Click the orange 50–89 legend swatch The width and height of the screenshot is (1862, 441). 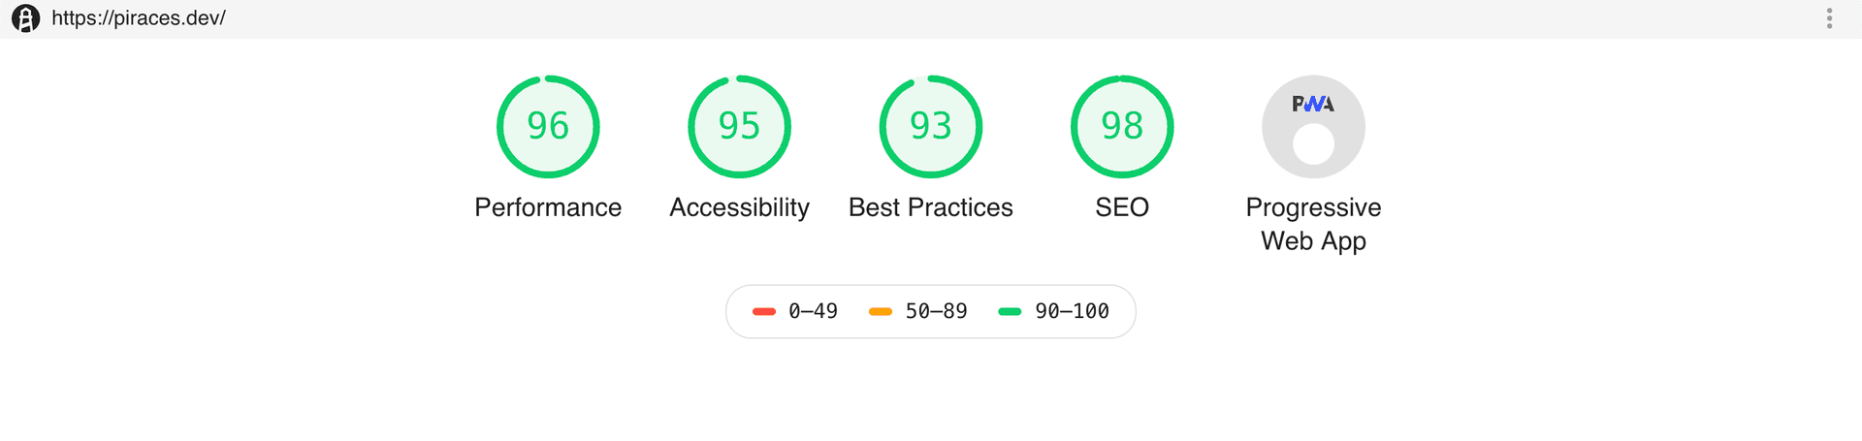881,311
